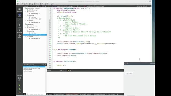Image resolution: width=171 pixels, height=96 pixels.
Task: Collapse rascunho Forms folder
Action: [26, 37]
